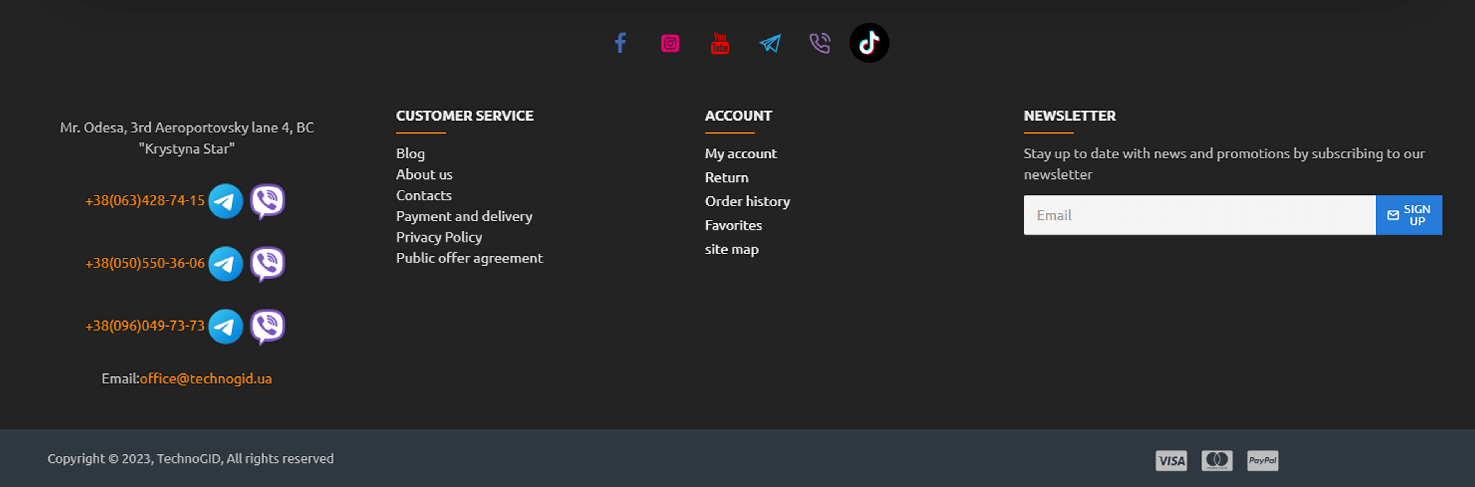This screenshot has width=1475, height=487.
Task: Open the site map link
Action: (732, 249)
